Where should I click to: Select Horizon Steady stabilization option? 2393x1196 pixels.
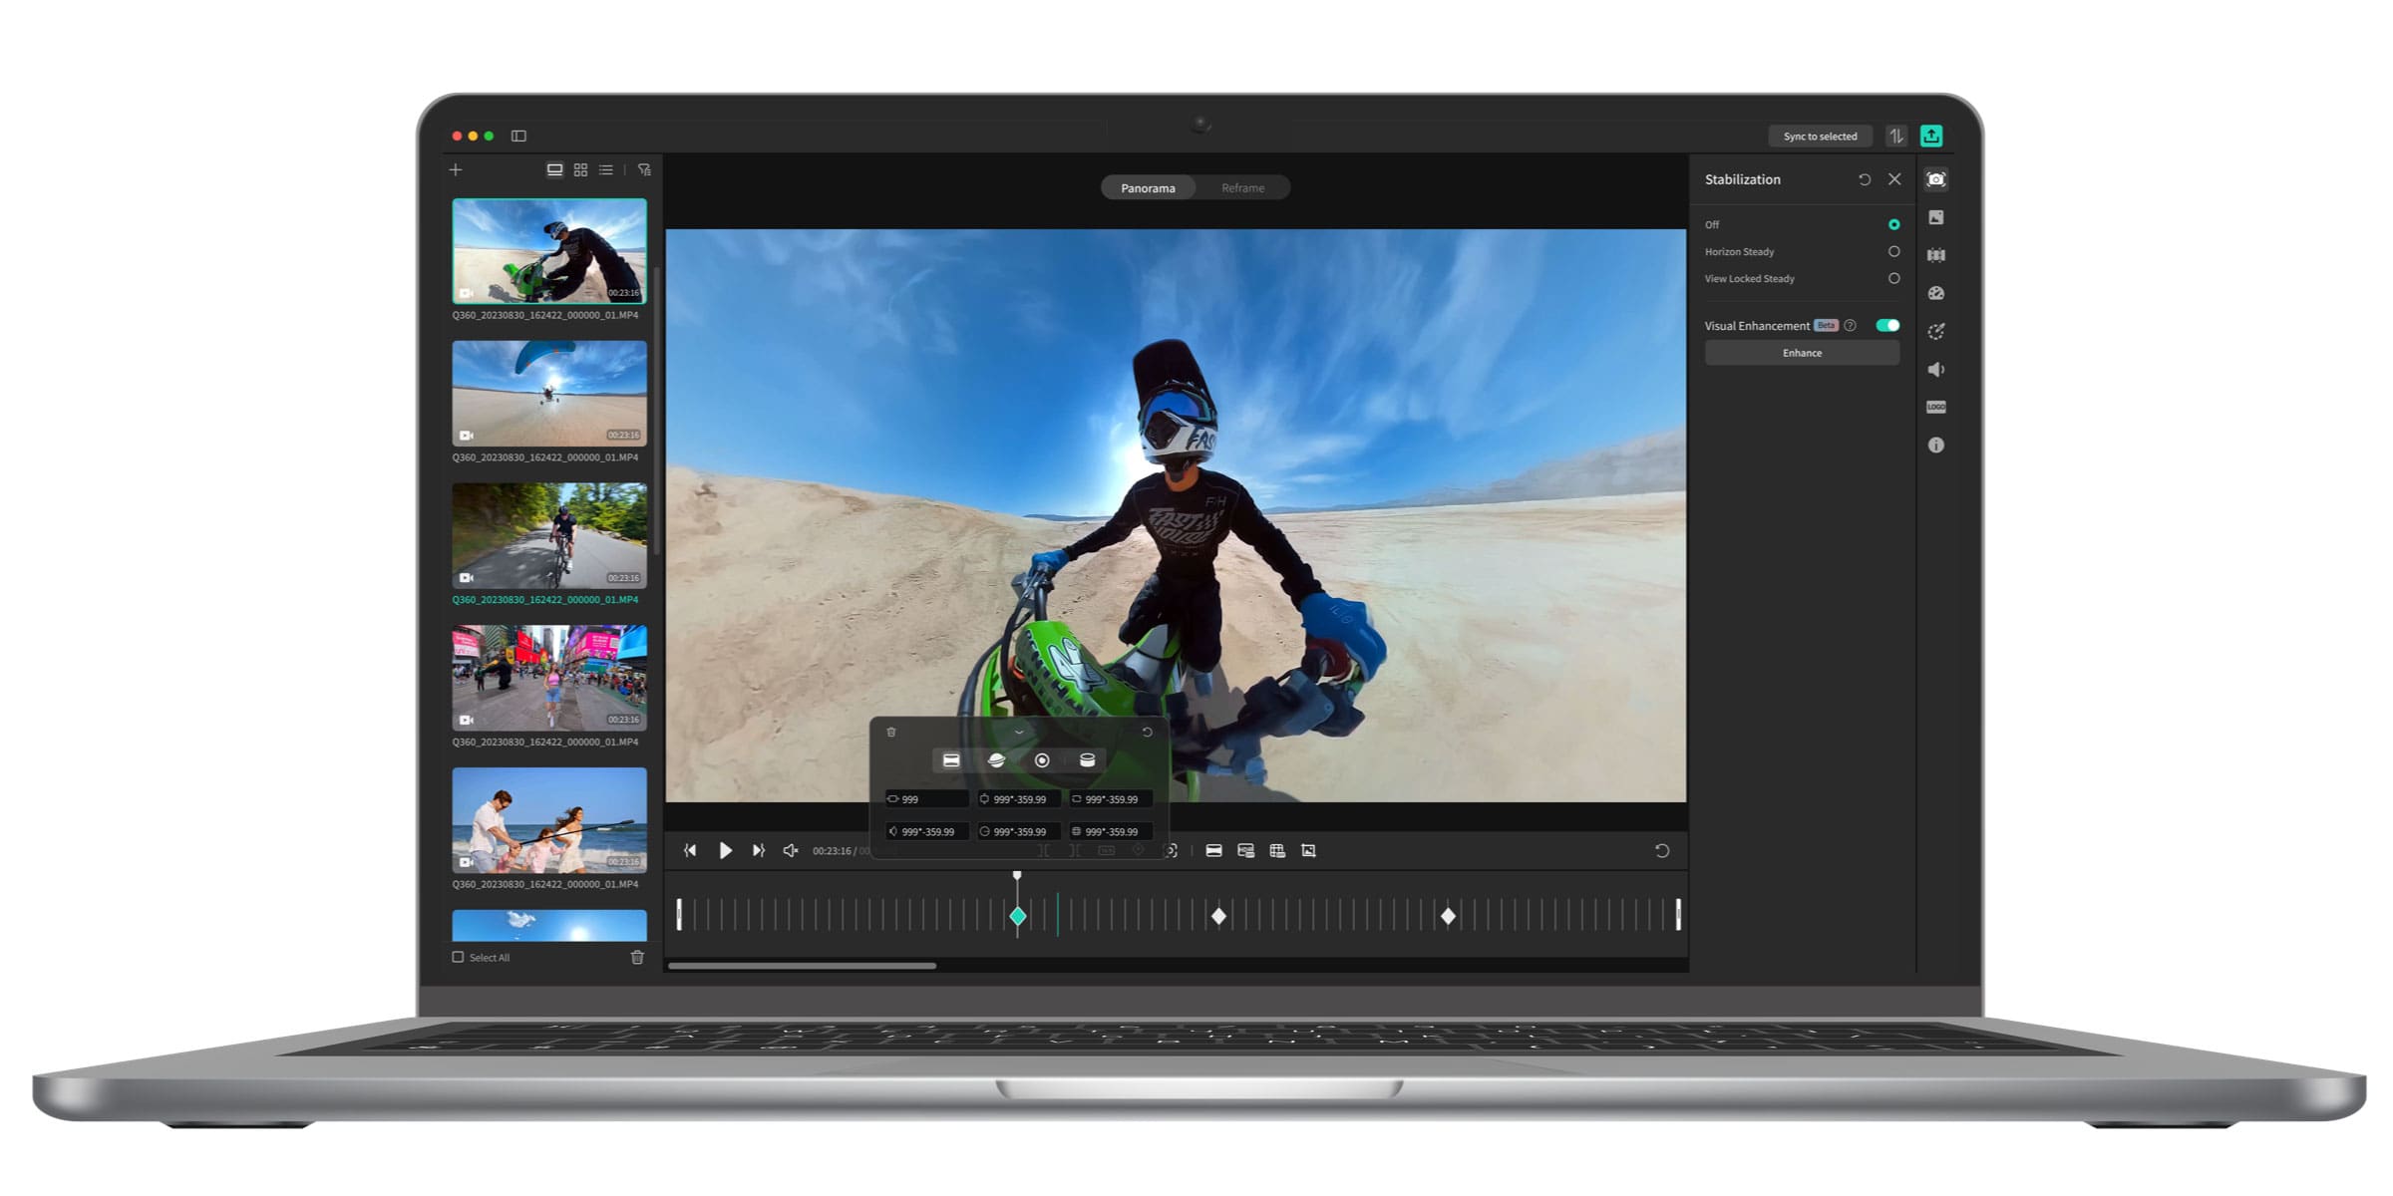[1893, 252]
